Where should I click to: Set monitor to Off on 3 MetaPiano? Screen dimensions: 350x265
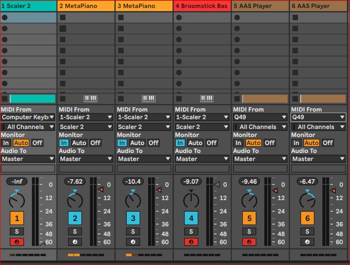[153, 143]
